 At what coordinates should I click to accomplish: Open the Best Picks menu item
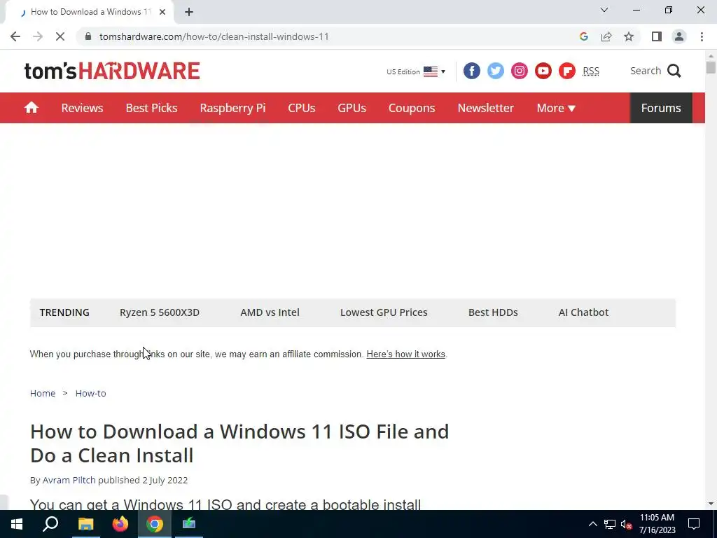point(151,108)
